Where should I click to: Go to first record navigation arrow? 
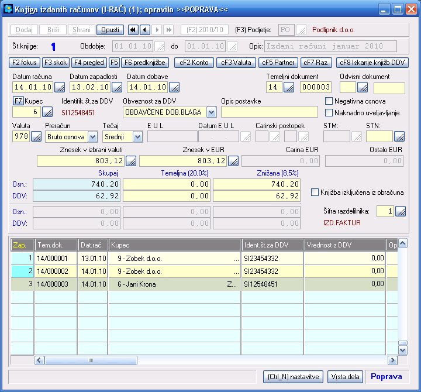133,30
